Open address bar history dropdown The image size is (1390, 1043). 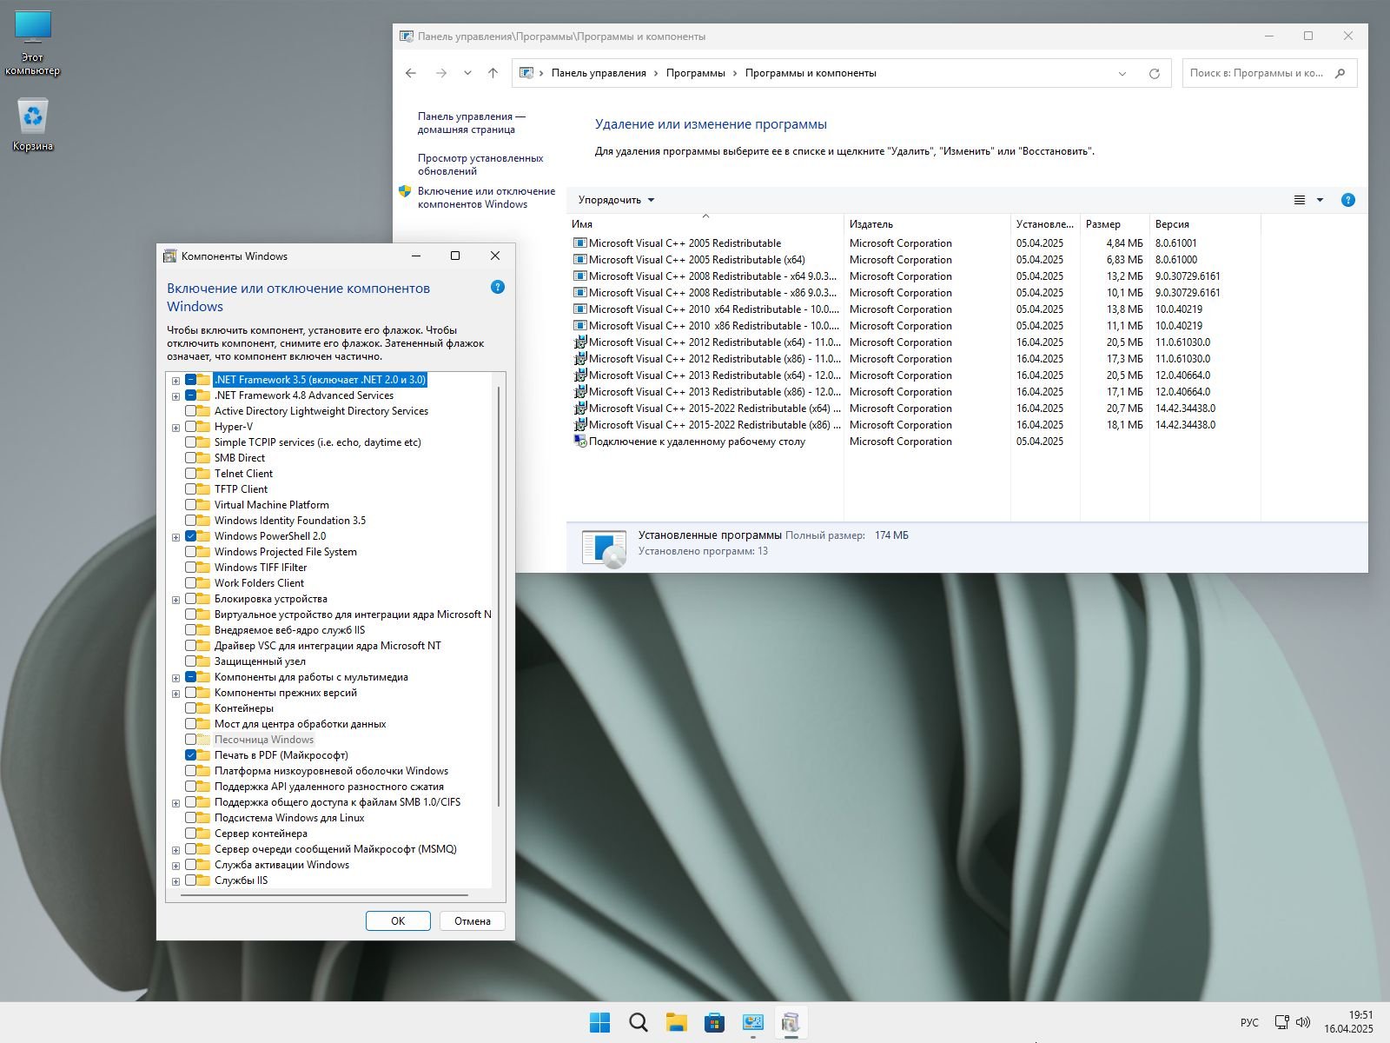click(1122, 73)
